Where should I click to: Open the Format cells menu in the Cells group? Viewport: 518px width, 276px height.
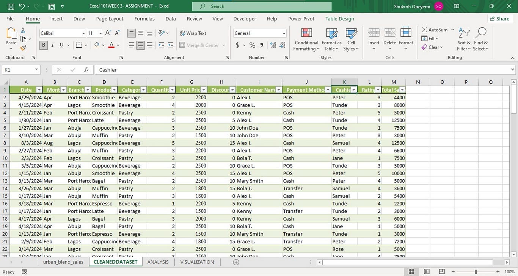(x=406, y=39)
